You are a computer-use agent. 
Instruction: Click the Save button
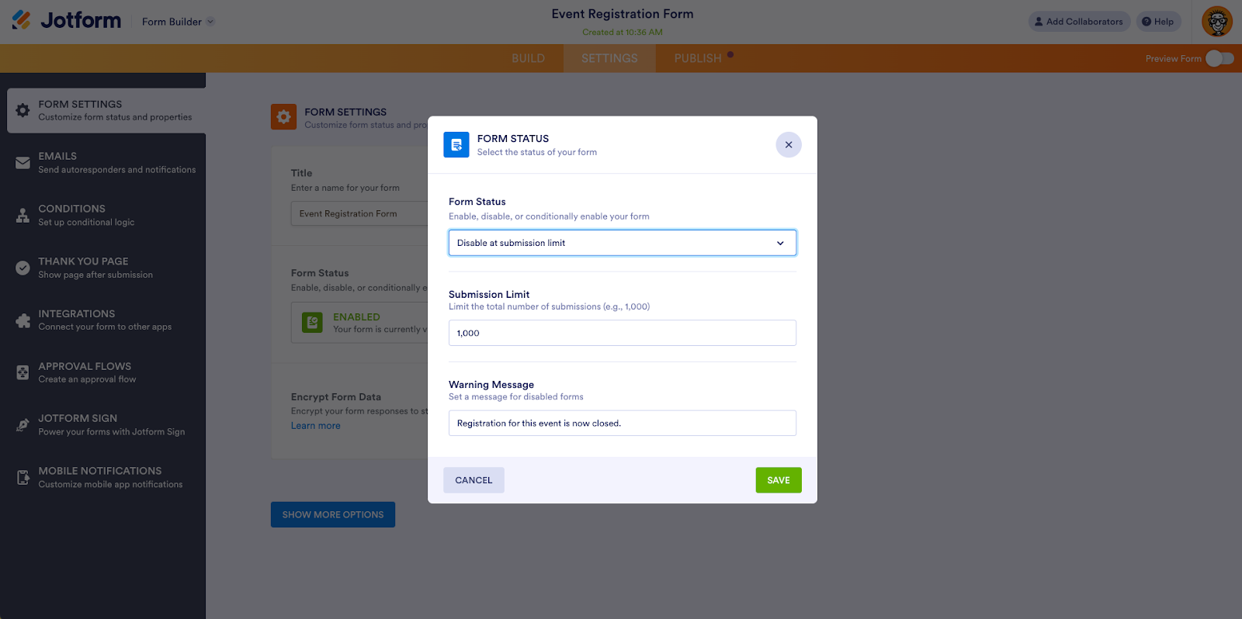(x=779, y=480)
